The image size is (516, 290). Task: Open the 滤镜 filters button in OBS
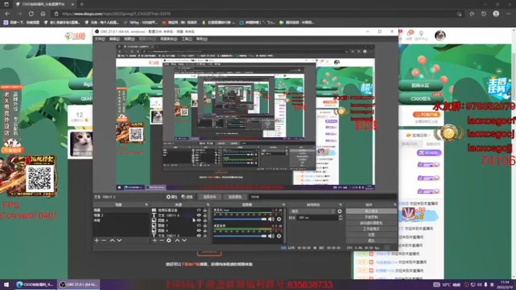click(x=187, y=197)
